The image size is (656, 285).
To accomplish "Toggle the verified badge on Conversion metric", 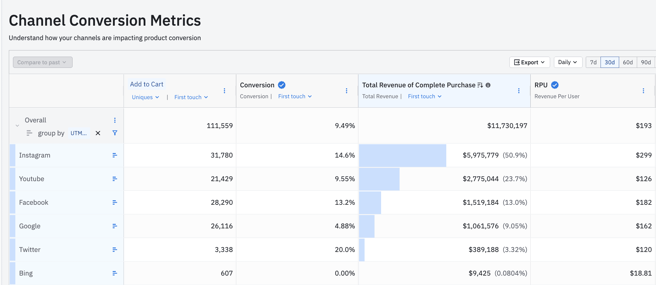I will 281,85.
